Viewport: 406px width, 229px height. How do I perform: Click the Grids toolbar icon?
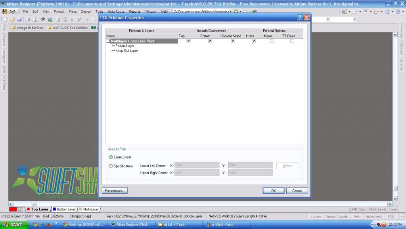point(398,11)
